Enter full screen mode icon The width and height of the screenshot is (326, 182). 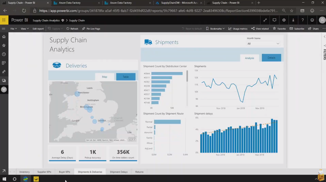[x=265, y=20]
